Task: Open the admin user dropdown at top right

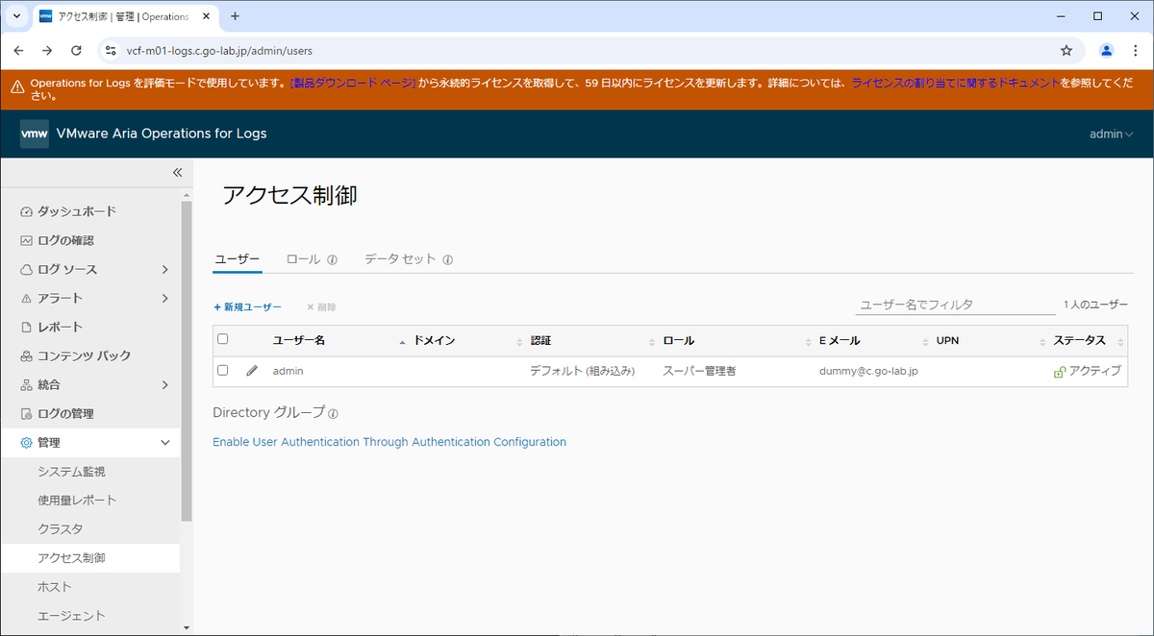Action: coord(1111,134)
